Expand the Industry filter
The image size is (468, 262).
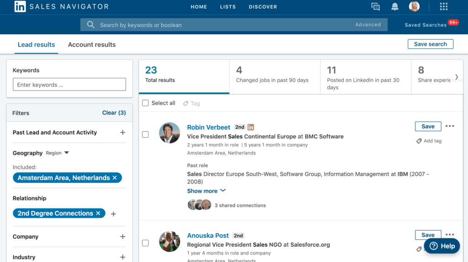122,257
